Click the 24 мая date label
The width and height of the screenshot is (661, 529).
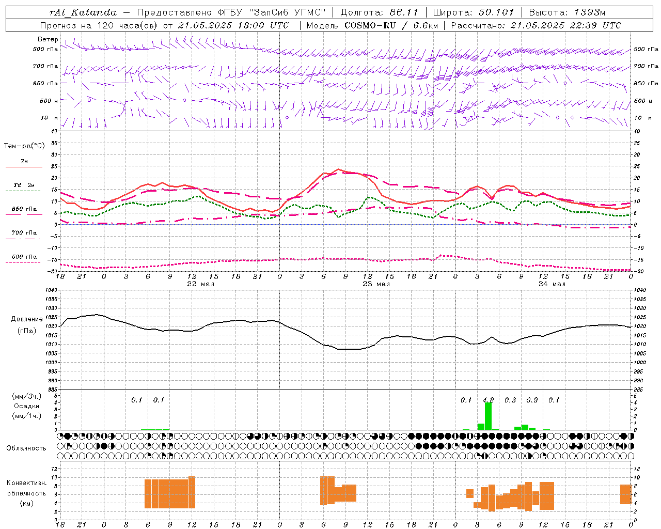[x=552, y=284]
